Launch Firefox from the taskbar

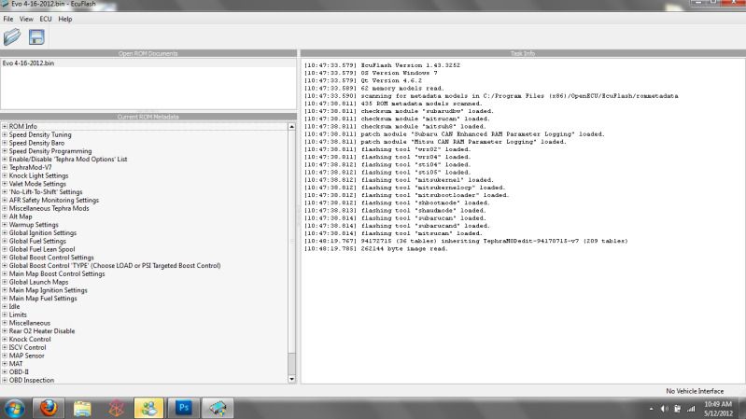coord(49,408)
